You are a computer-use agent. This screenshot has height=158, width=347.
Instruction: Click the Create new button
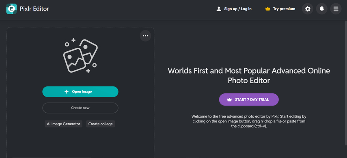[x=80, y=108]
